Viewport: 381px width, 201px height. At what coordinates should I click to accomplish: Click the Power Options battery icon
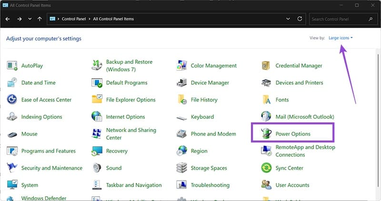click(x=266, y=133)
